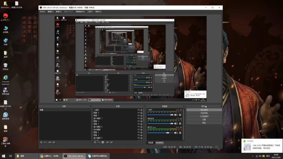
Task: Open 回收站 recycle bin desktop icon
Action: click(x=6, y=66)
